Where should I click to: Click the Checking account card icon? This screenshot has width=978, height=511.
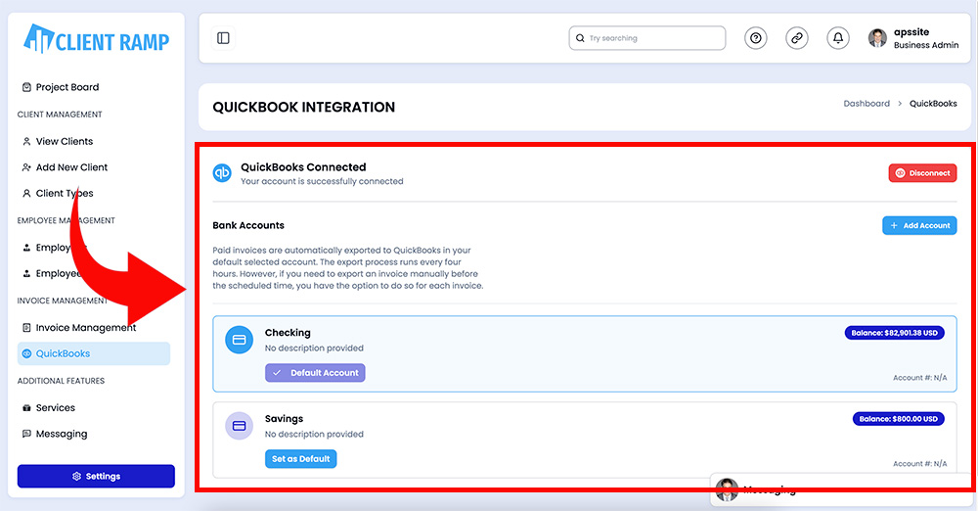(239, 340)
